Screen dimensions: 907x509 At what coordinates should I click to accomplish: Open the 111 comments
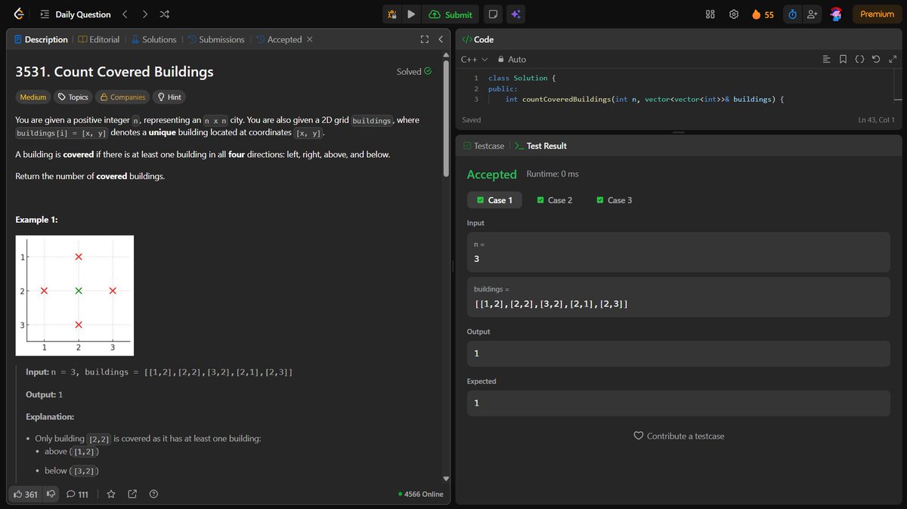(x=77, y=494)
